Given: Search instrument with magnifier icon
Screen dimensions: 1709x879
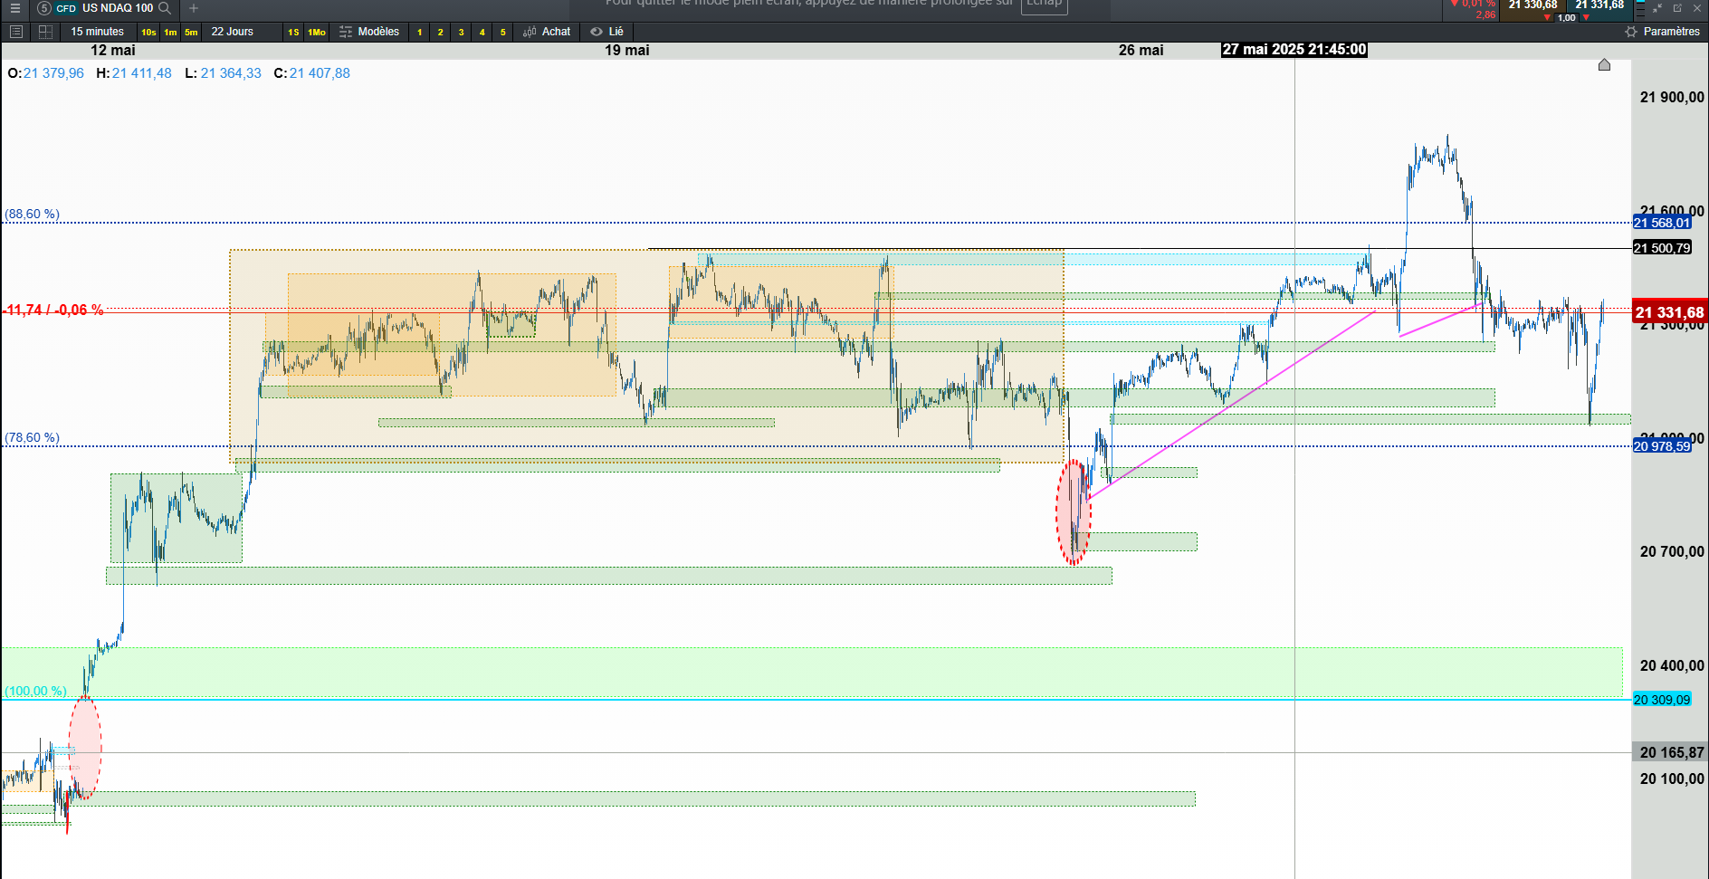Looking at the screenshot, I should (165, 8).
